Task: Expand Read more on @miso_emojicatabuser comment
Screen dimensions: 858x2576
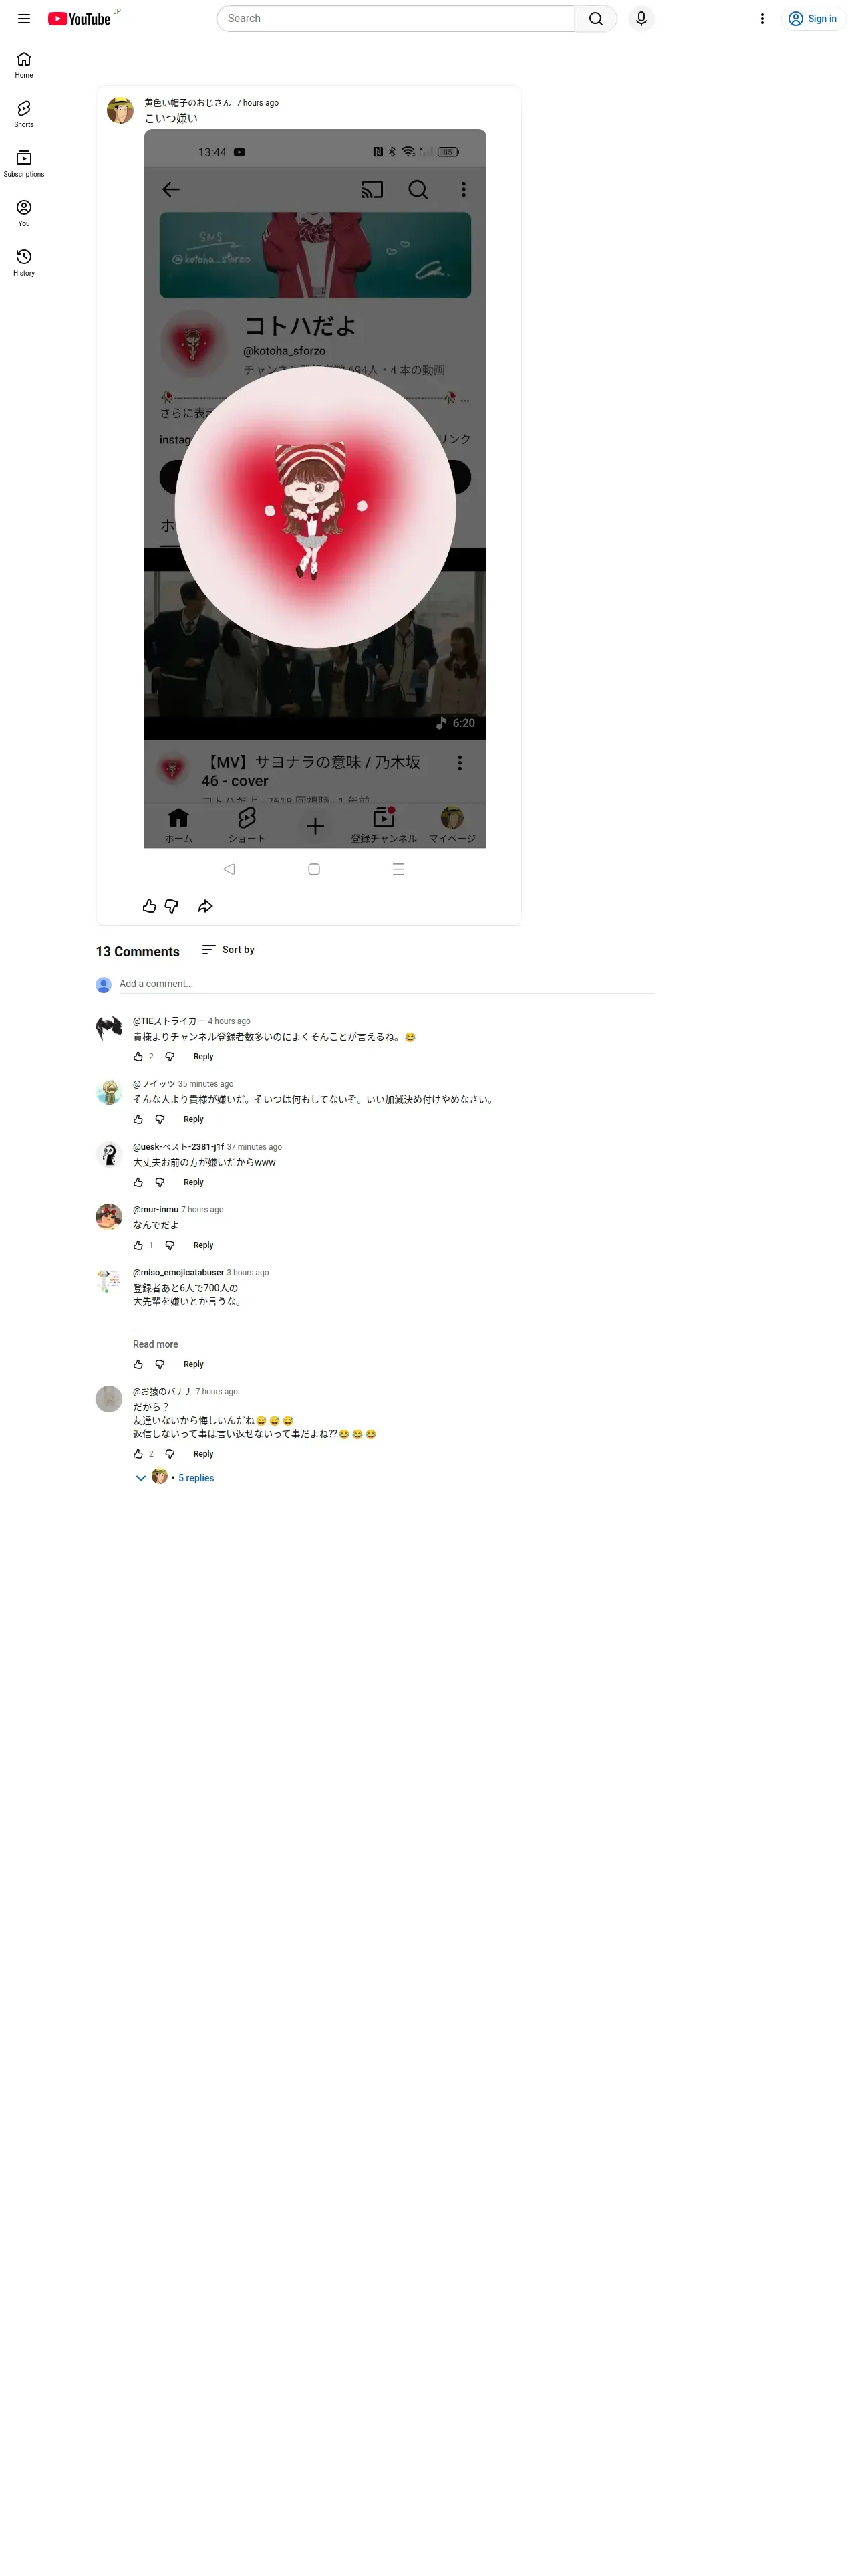Action: point(156,1345)
